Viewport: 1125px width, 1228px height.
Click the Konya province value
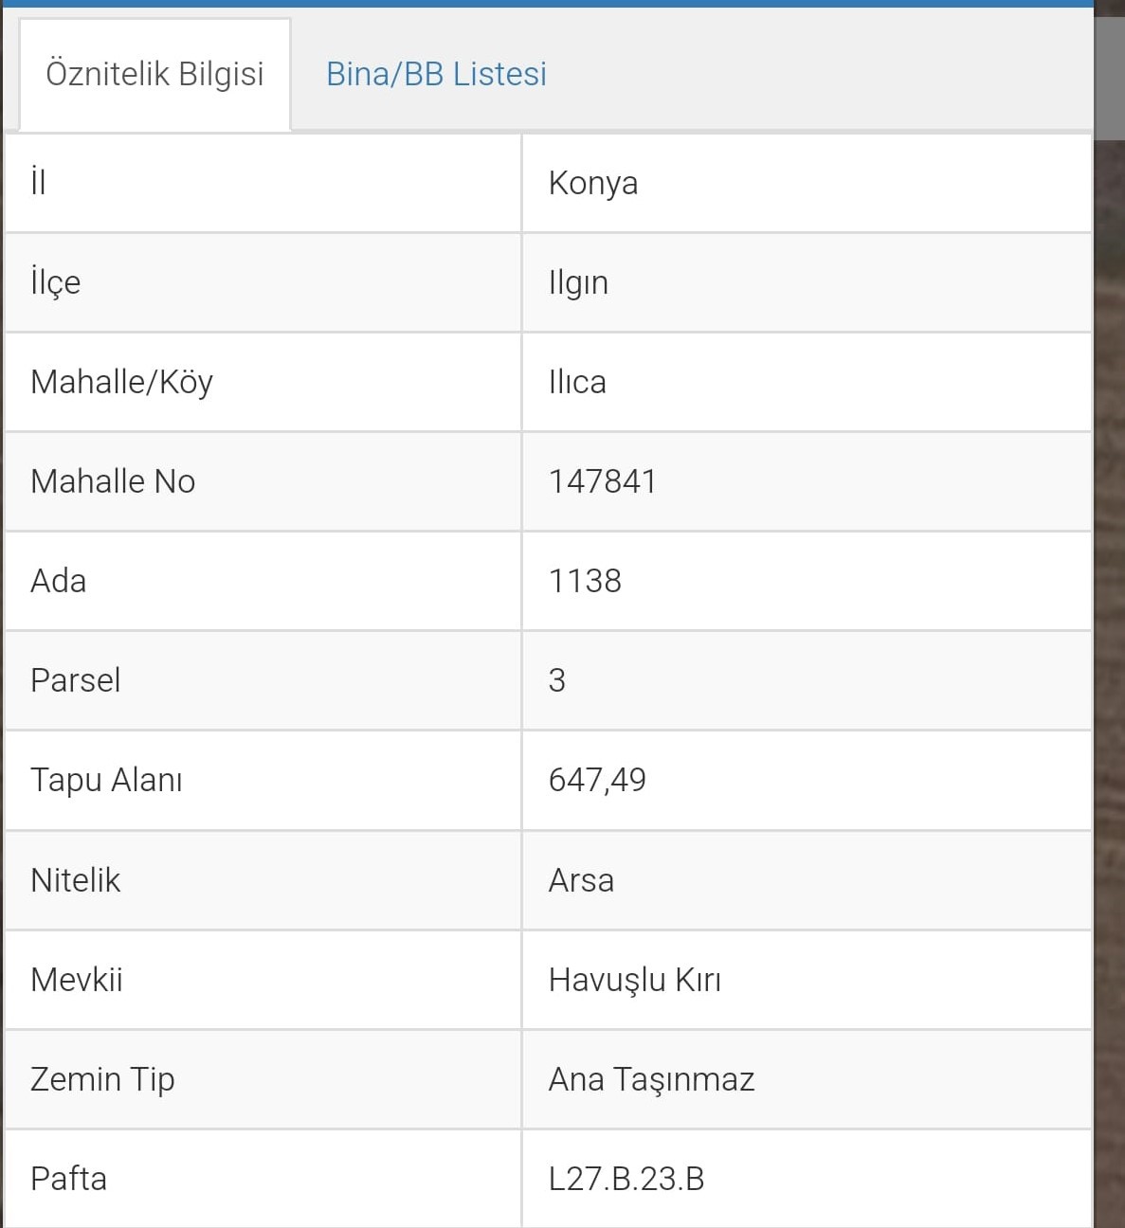(592, 183)
